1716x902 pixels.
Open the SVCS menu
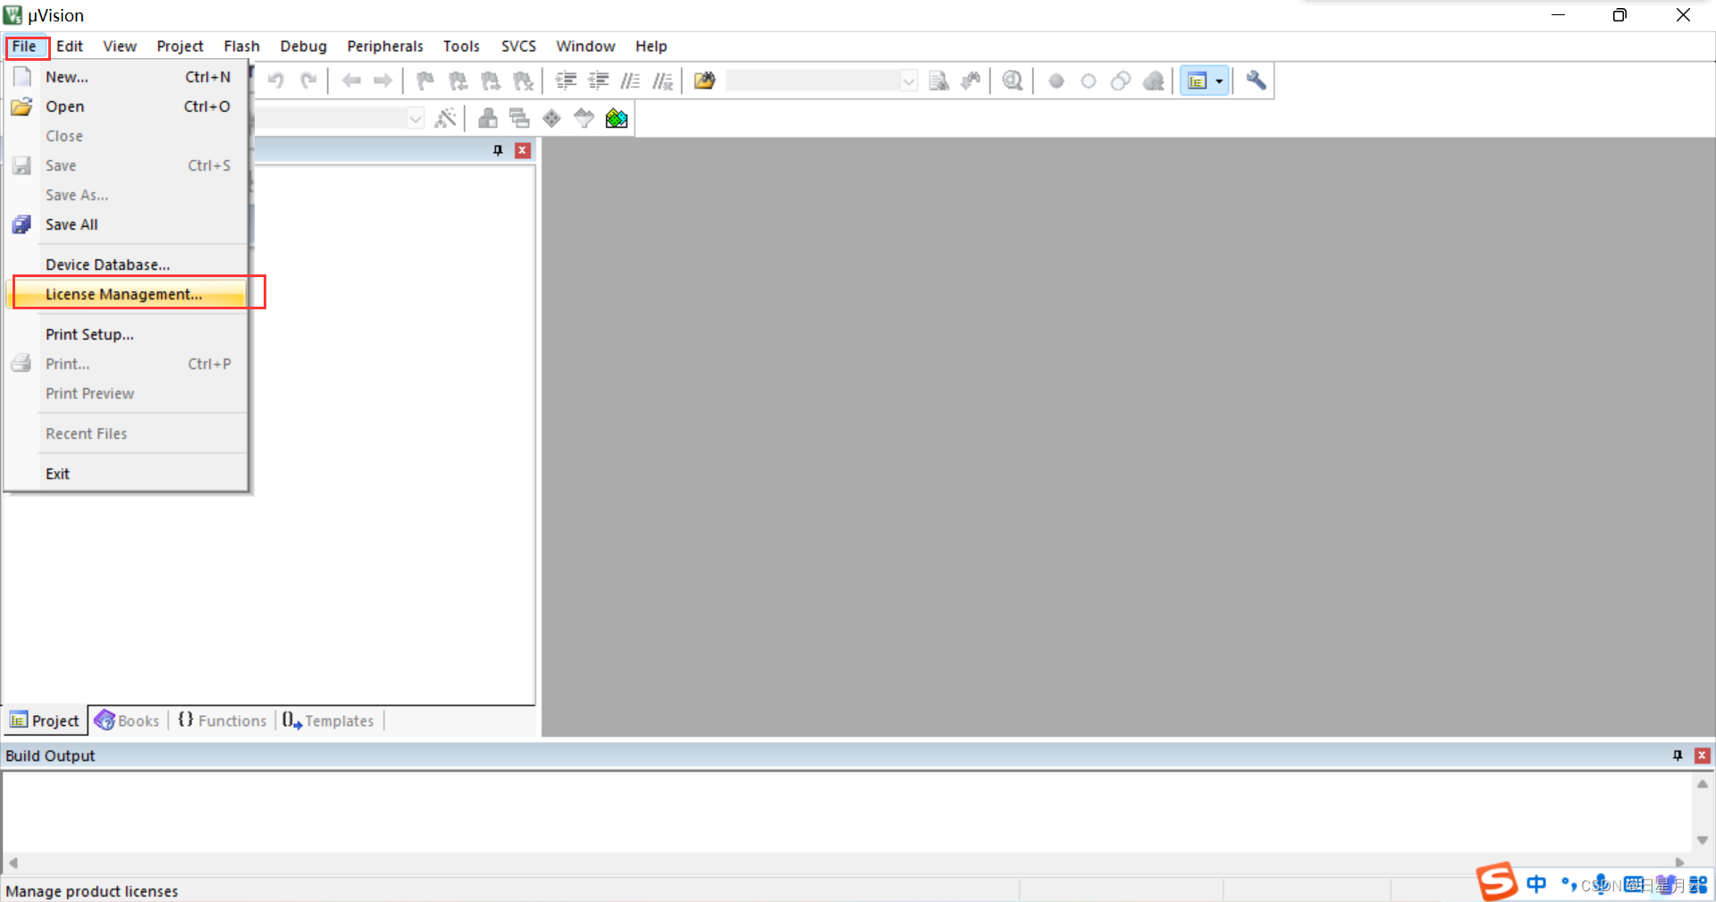(519, 46)
